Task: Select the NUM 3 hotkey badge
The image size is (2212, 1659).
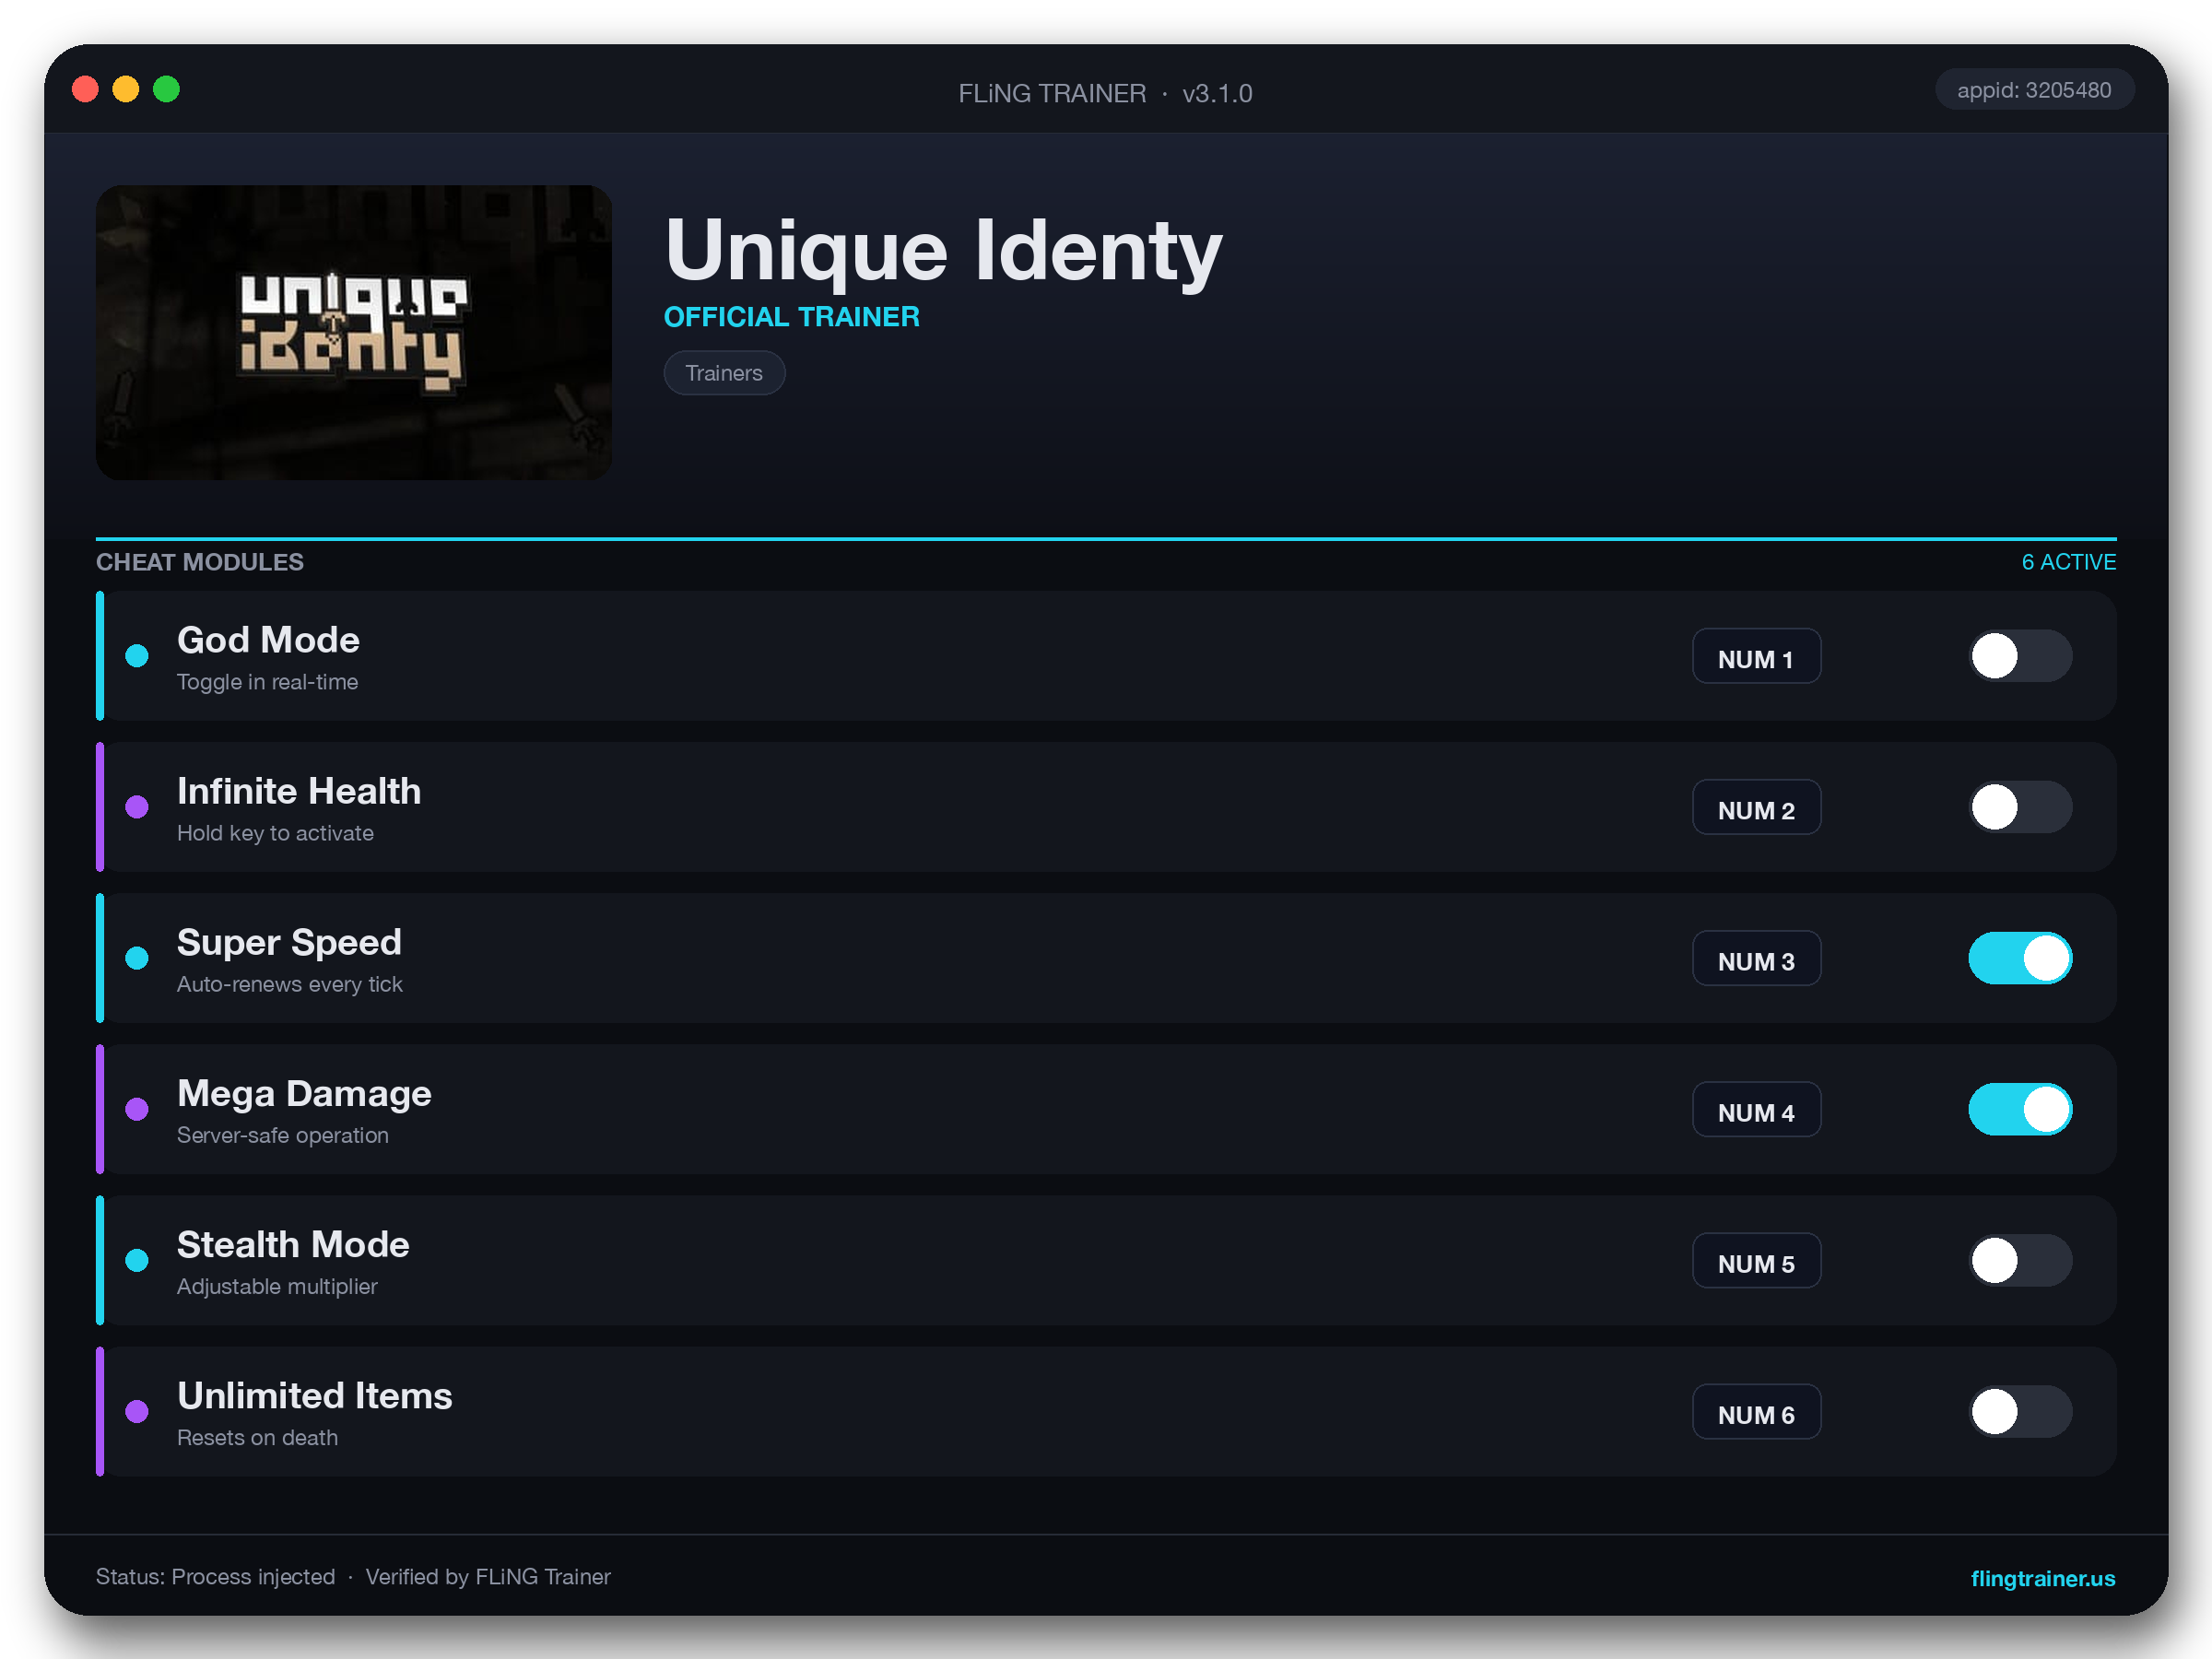Action: (1756, 959)
